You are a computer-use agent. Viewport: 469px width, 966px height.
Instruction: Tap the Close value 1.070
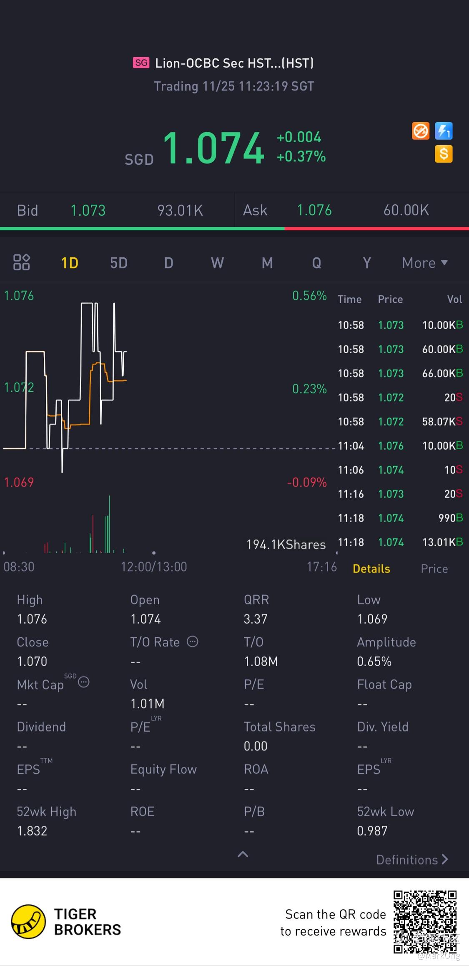click(x=32, y=662)
